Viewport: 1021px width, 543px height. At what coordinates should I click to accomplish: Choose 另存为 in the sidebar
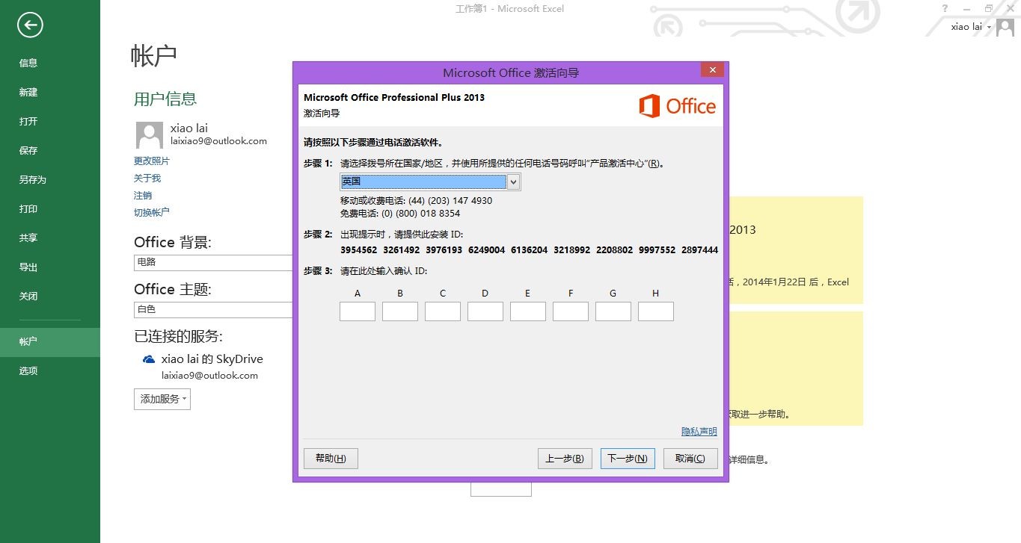click(x=50, y=180)
